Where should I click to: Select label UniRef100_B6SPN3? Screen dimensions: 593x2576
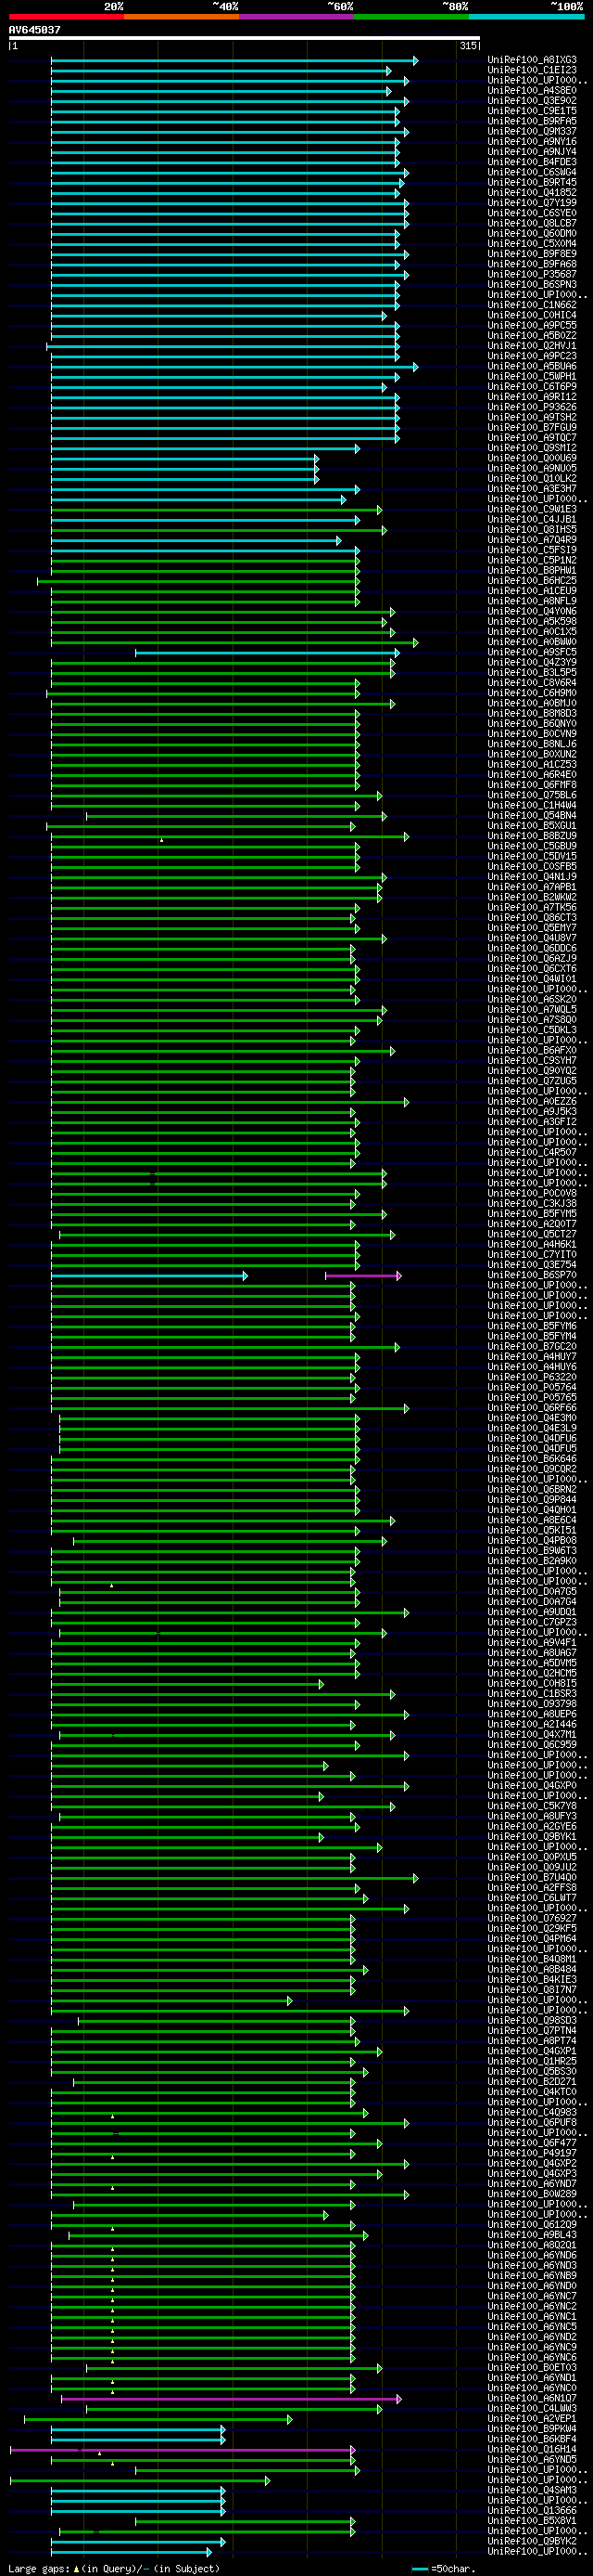[x=531, y=285]
